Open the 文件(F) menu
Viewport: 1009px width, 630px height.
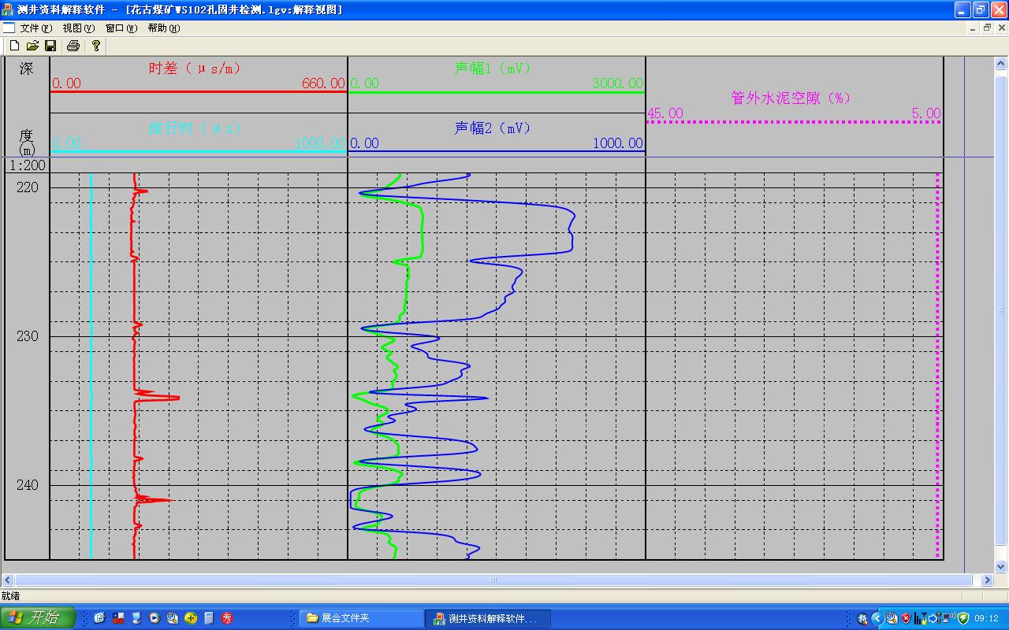click(x=36, y=28)
